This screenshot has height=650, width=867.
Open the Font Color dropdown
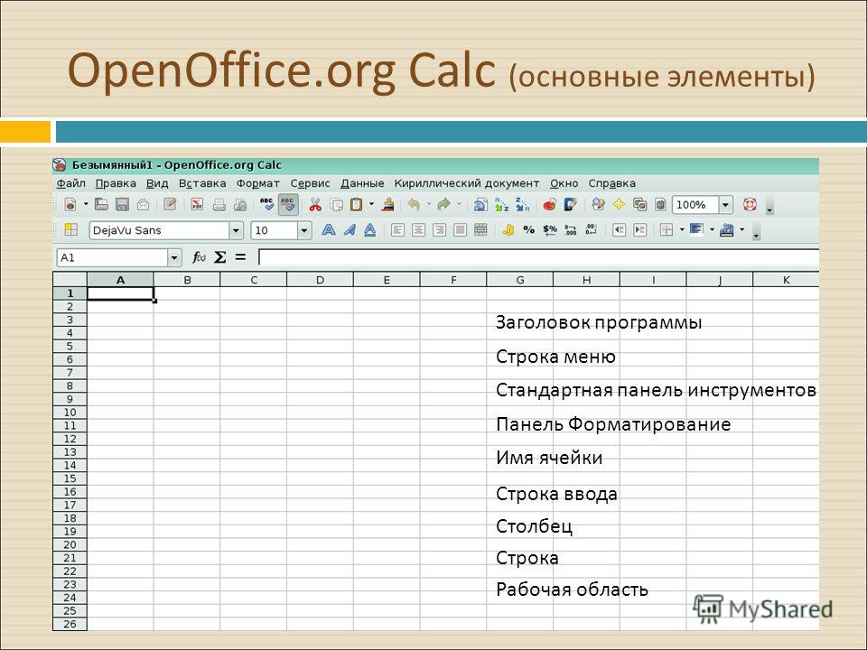[x=742, y=230]
